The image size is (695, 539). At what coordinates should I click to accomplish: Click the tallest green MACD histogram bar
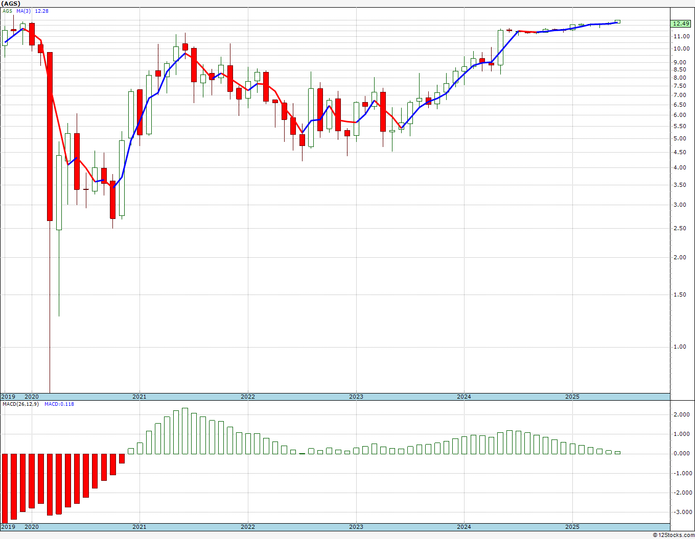click(185, 431)
